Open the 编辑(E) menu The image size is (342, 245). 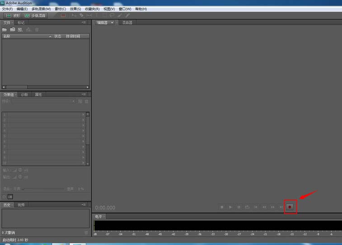pyautogui.click(x=22, y=9)
